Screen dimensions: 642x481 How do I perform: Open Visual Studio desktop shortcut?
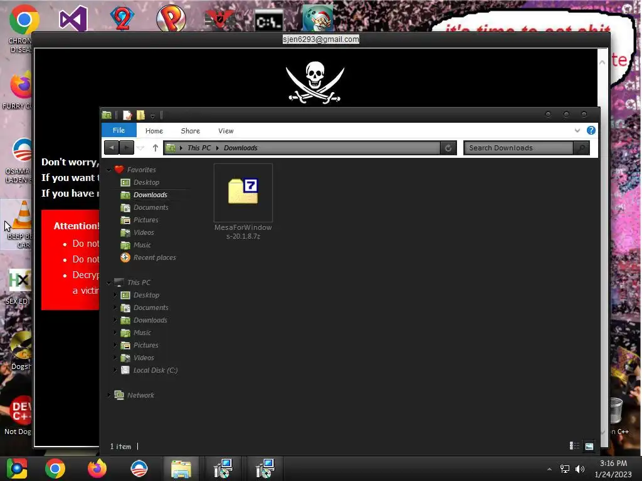(73, 18)
